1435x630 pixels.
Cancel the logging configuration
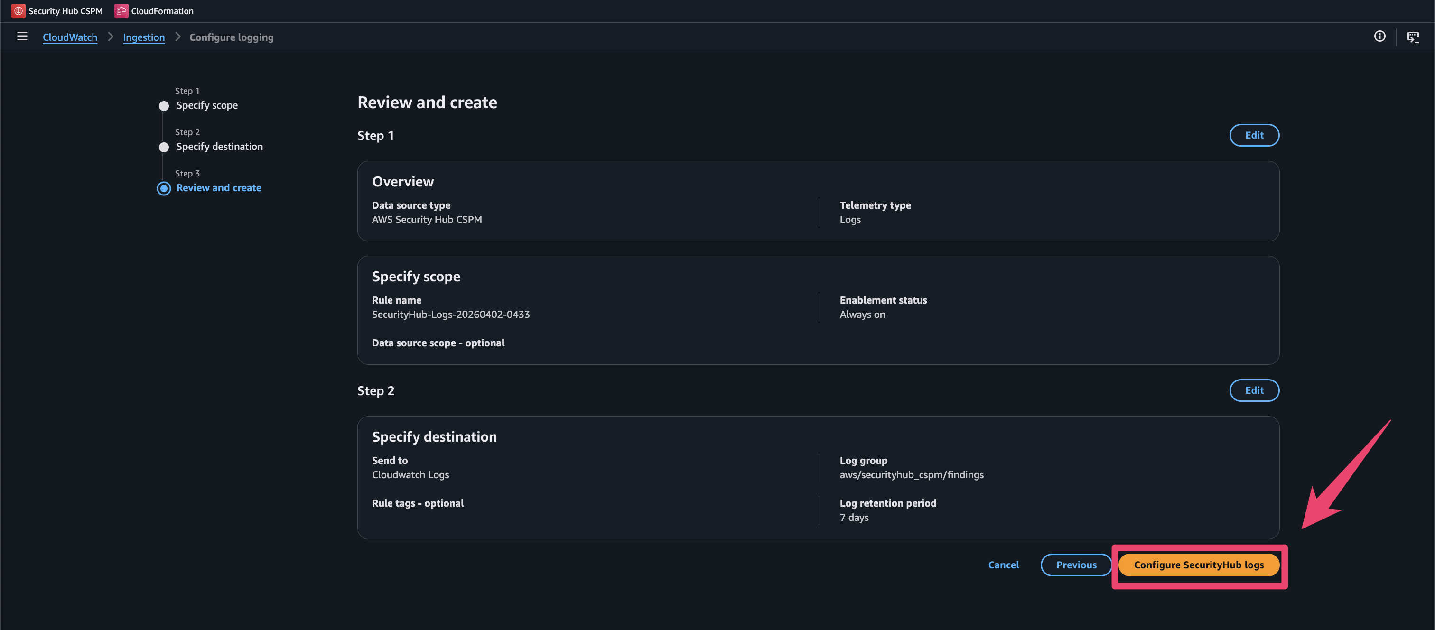[1003, 565]
